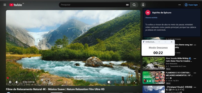The height and width of the screenshot is (93, 202).
Task: Start voice search with microphone icon
Action: (143, 5)
